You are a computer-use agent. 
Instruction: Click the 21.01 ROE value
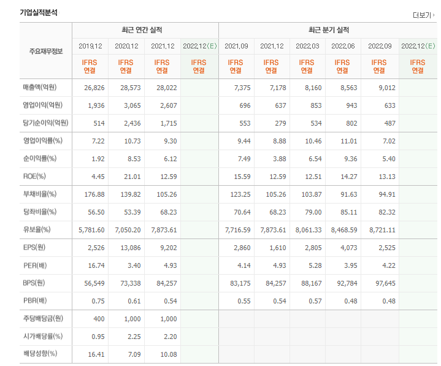tap(132, 177)
